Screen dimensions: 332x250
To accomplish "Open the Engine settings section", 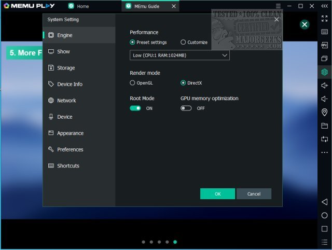I will [x=79, y=35].
